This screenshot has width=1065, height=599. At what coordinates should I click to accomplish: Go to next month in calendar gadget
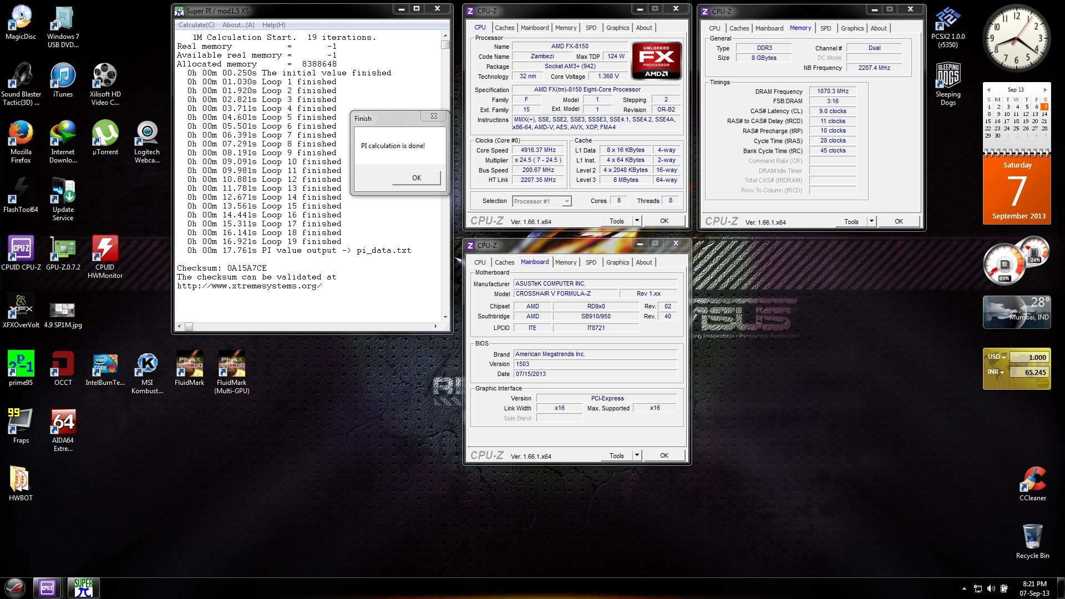point(1045,89)
